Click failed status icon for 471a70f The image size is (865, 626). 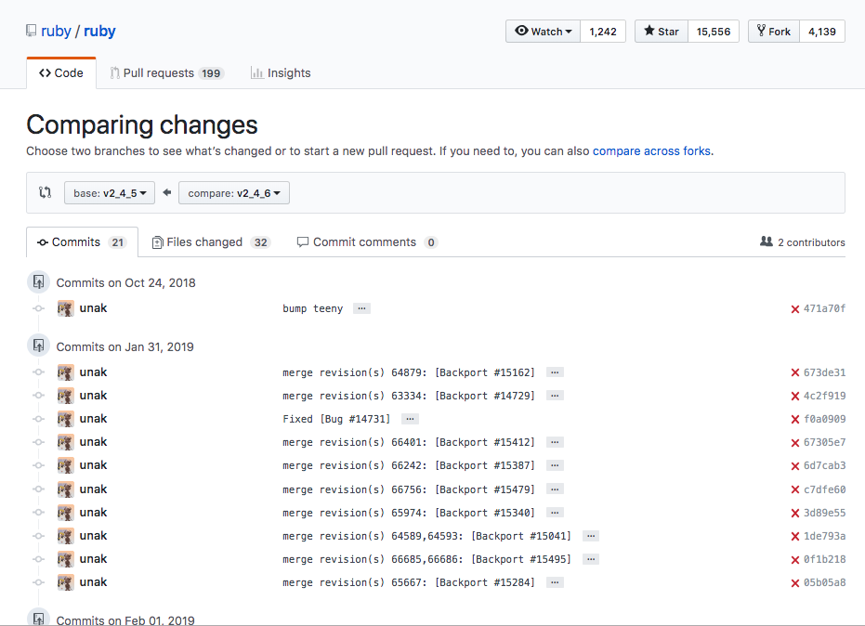[x=795, y=309]
